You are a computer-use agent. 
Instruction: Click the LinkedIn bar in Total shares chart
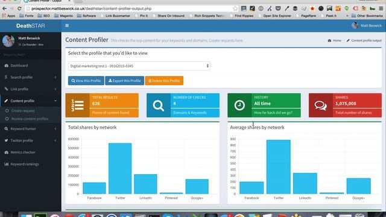click(145, 184)
